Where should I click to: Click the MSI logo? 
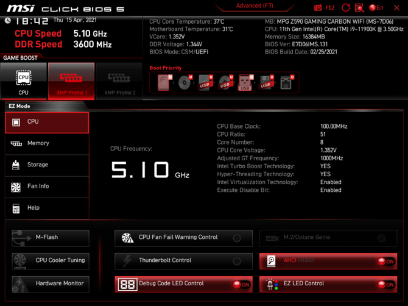[x=21, y=9]
